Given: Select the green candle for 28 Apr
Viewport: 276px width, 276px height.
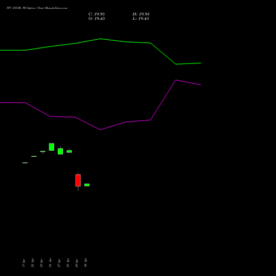Looking at the screenshot, I should point(69,151).
